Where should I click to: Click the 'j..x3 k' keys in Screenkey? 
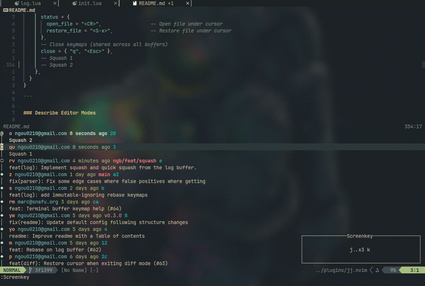360,250
